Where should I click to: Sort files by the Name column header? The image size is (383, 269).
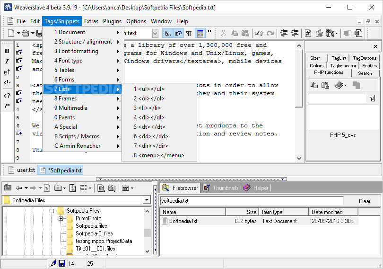[x=193, y=212]
